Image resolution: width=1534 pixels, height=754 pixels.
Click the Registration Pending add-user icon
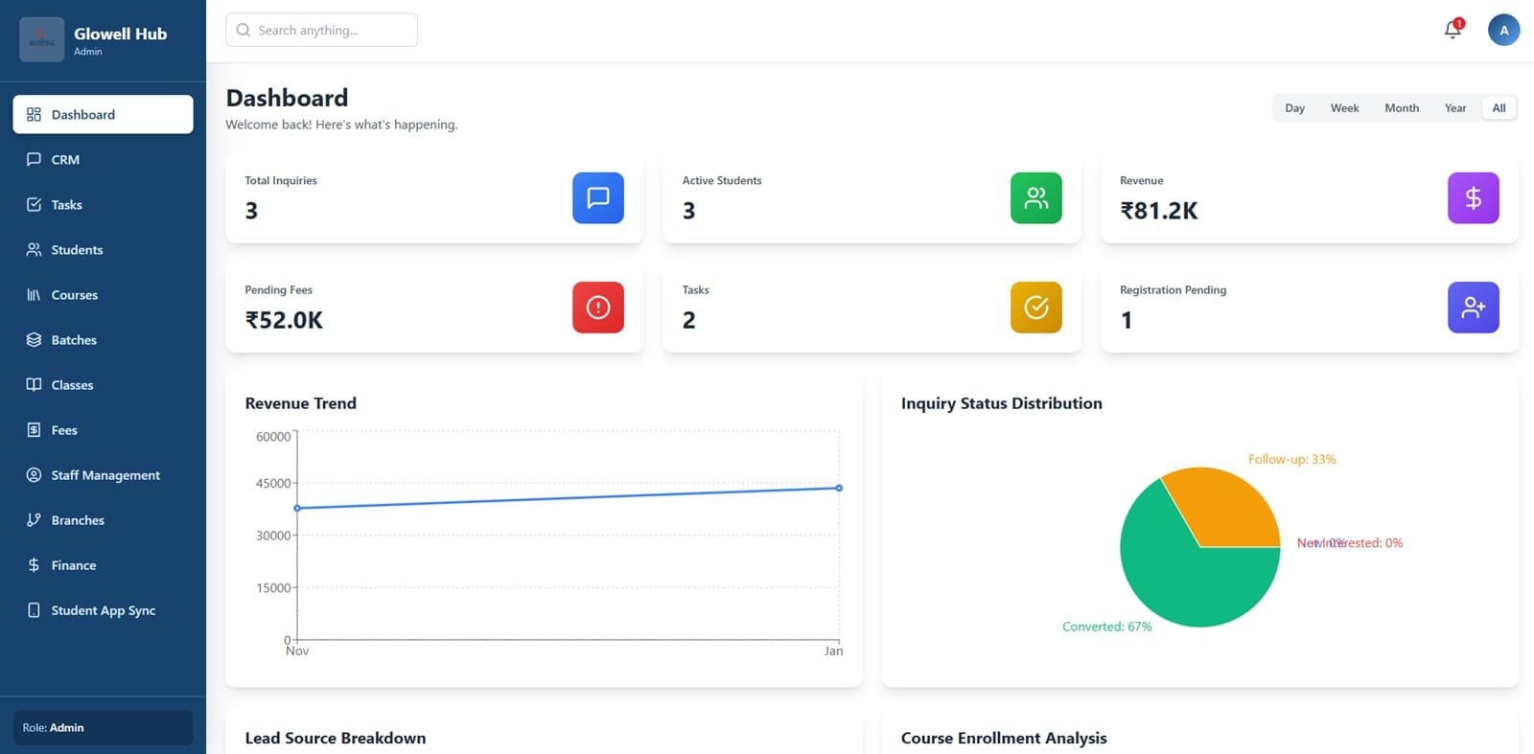[x=1474, y=307]
